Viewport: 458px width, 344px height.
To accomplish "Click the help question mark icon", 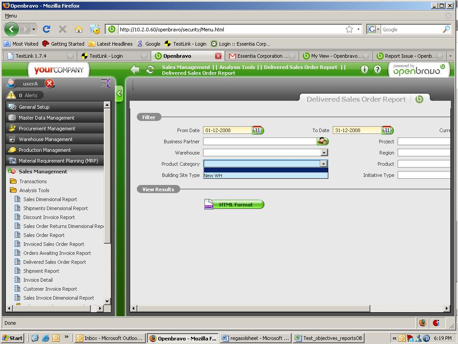I will click(377, 69).
